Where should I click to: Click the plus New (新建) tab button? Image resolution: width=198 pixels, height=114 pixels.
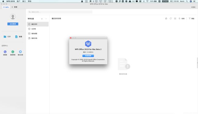click(14, 7)
